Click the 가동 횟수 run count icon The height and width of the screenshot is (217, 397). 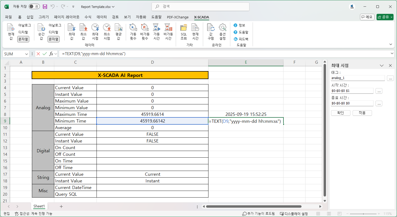coord(133,28)
